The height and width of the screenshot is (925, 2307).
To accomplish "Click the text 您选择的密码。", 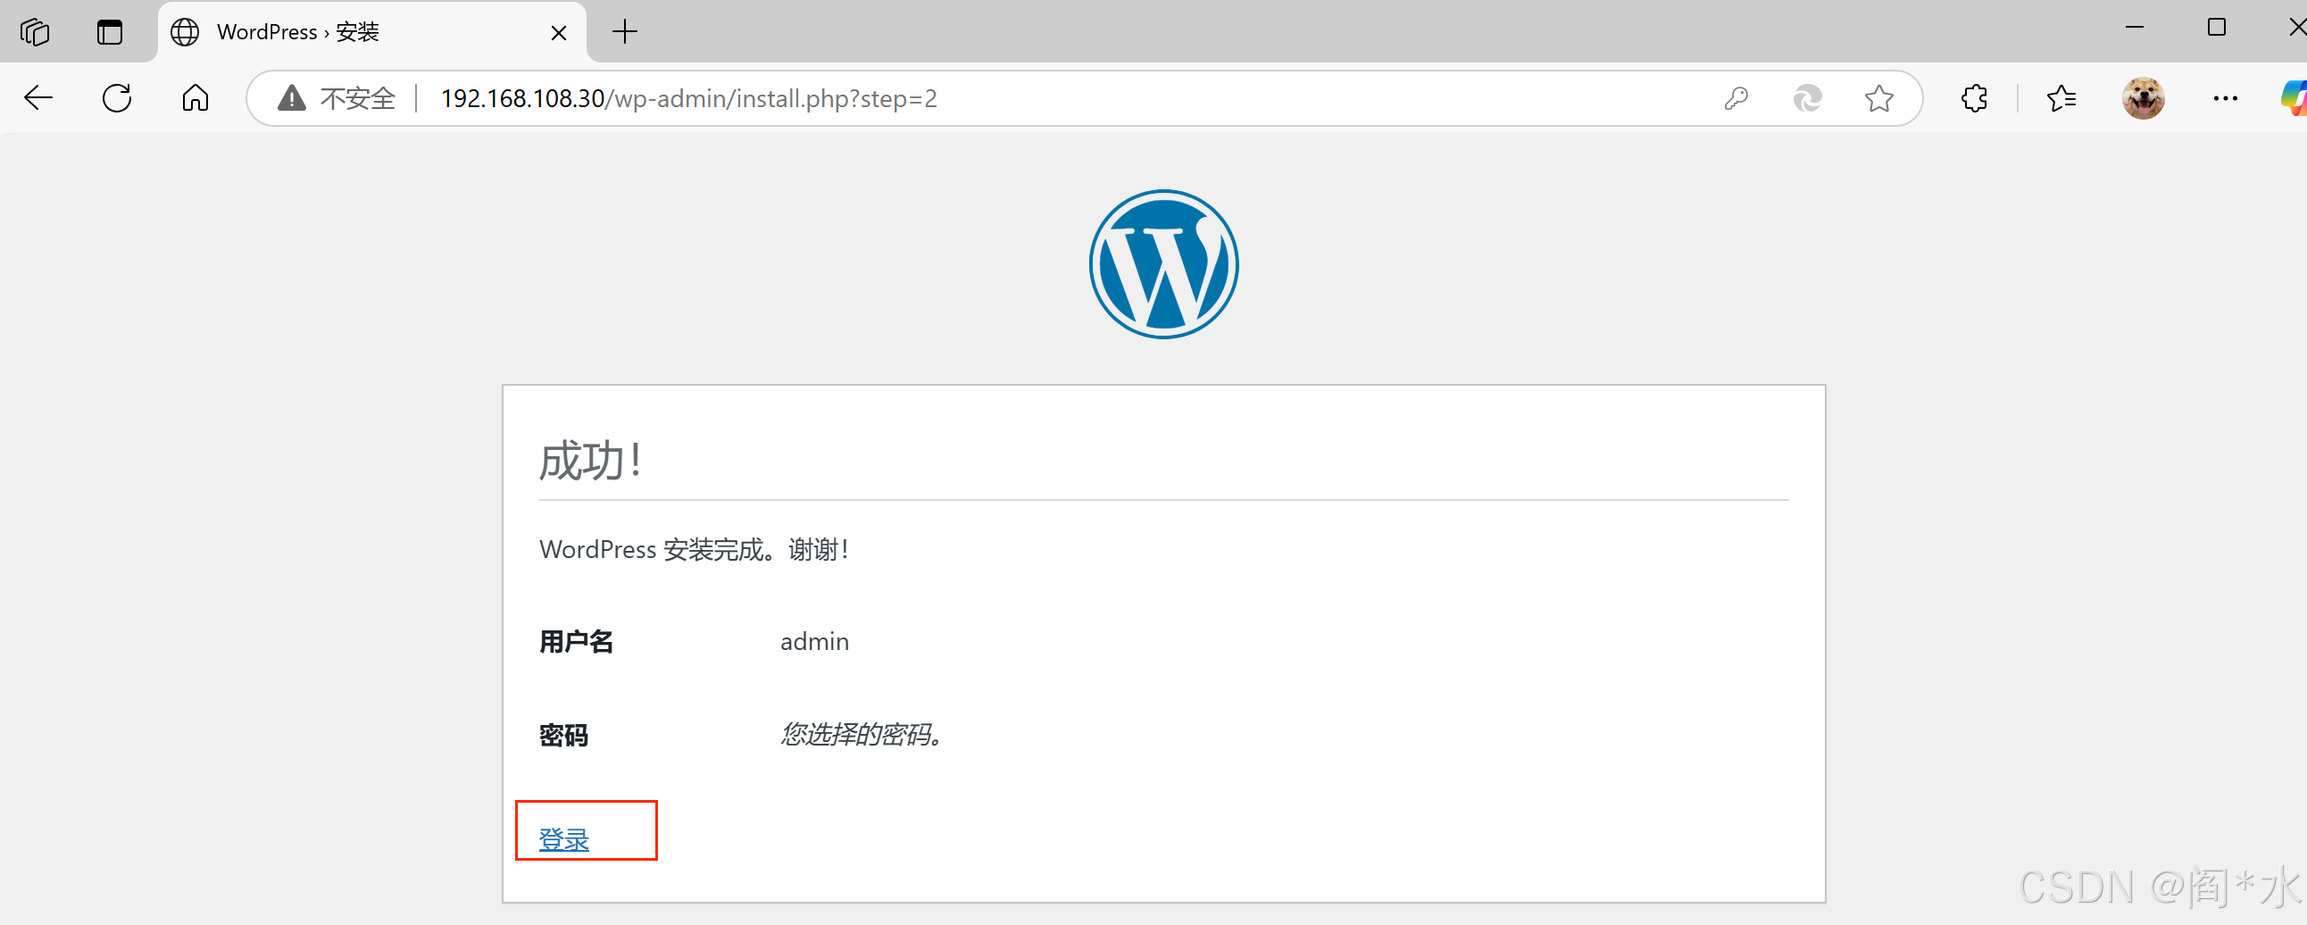I will coord(862,734).
